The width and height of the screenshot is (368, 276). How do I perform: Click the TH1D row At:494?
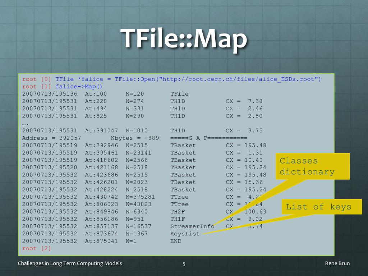click(142, 109)
